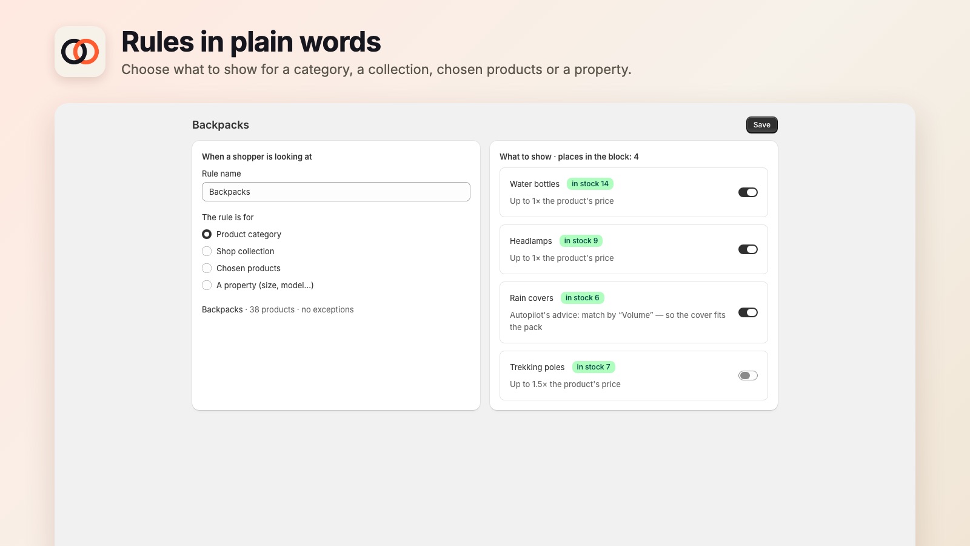970x546 pixels.
Task: Edit the Rule name input field
Action: tap(336, 192)
